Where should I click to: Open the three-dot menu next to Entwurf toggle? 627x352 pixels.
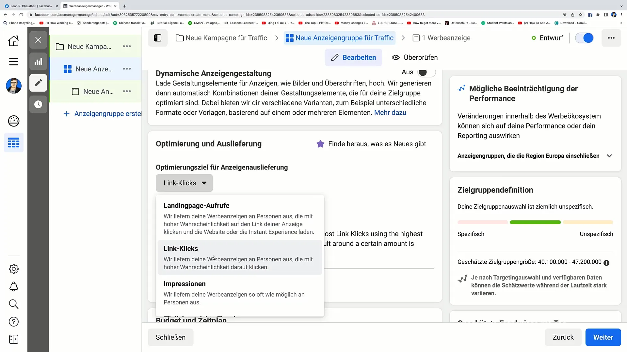[611, 38]
